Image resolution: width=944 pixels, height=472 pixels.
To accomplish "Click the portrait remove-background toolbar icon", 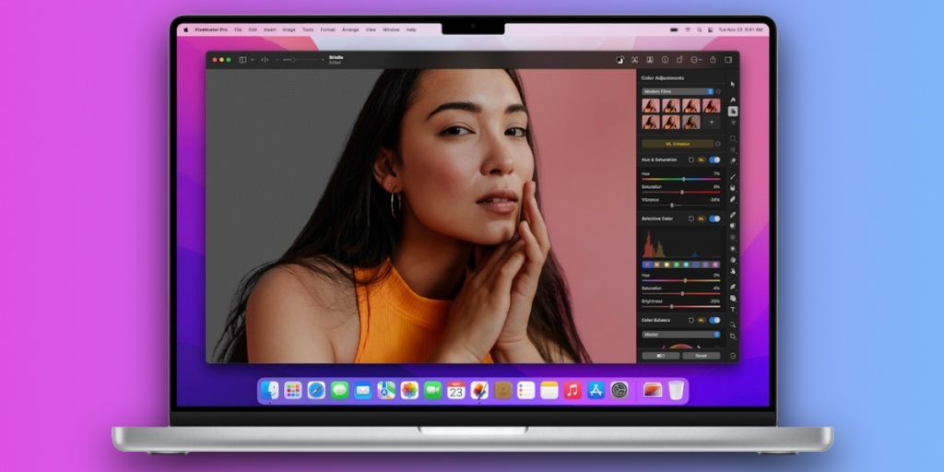I will click(x=650, y=60).
